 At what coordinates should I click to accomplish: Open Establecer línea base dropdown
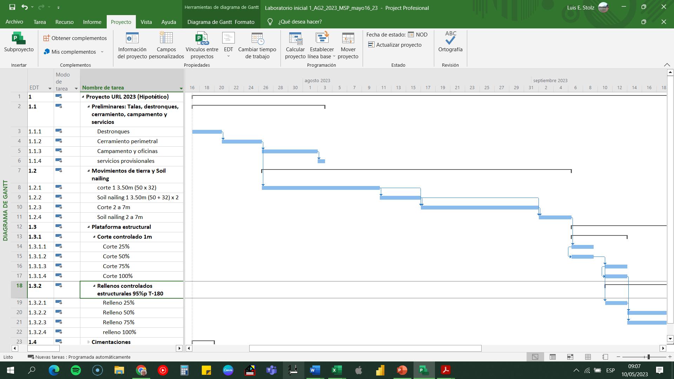pos(334,56)
